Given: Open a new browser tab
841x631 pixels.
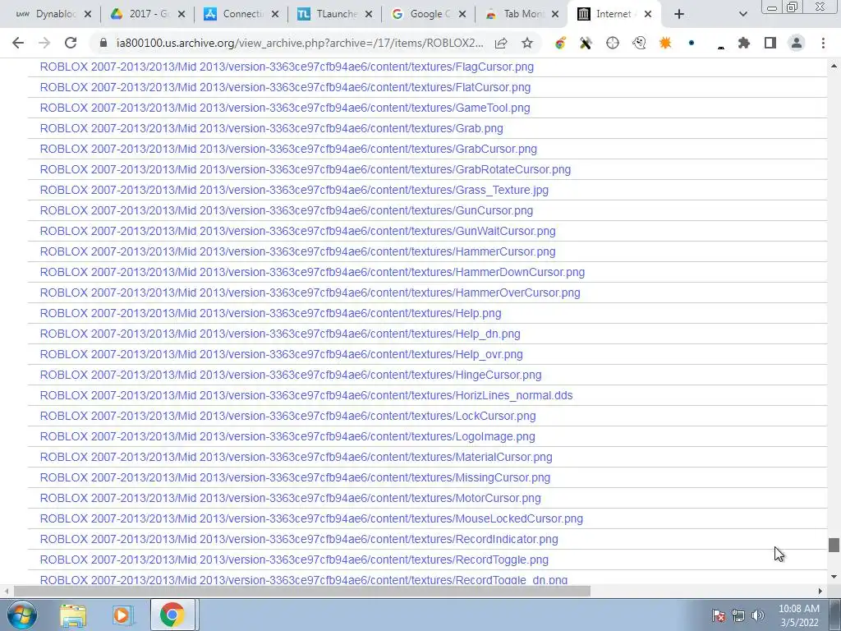Looking at the screenshot, I should pos(679,15).
